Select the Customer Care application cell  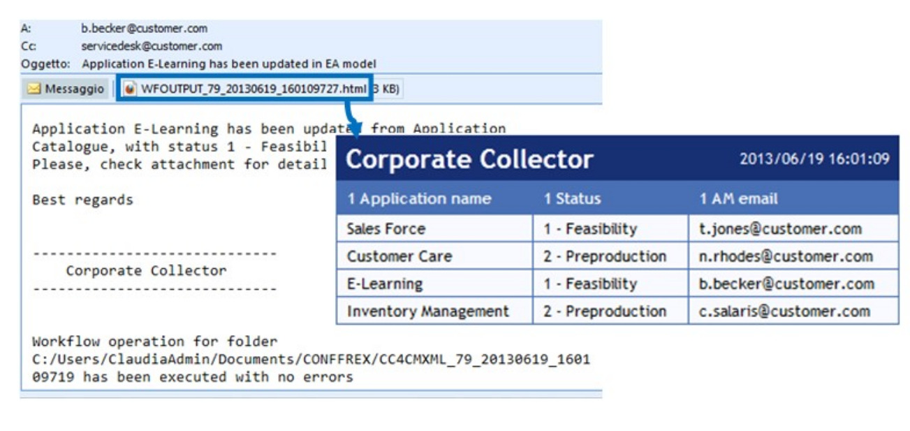399,256
